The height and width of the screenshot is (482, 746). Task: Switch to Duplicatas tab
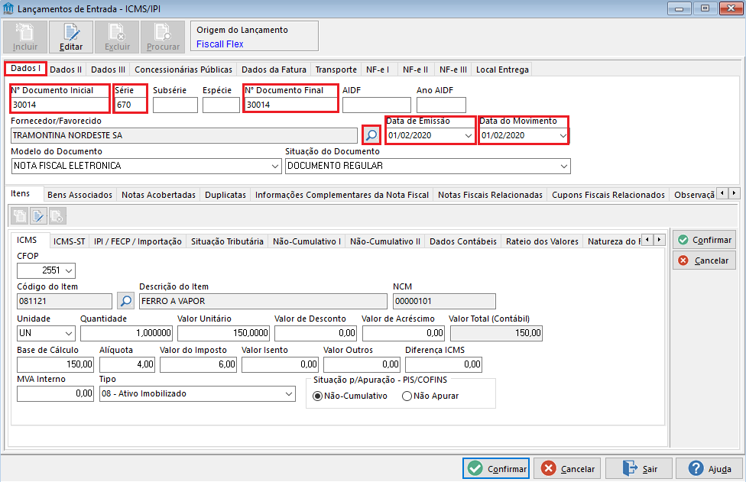[x=225, y=195]
